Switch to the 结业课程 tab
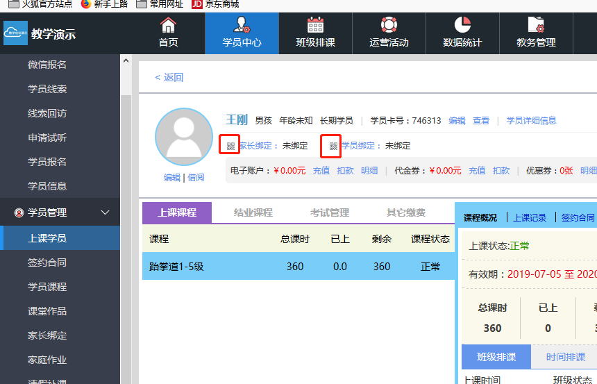The image size is (597, 384). click(x=253, y=212)
